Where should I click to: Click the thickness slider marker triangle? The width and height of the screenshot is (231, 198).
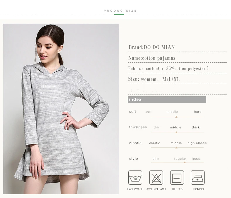click(x=176, y=132)
